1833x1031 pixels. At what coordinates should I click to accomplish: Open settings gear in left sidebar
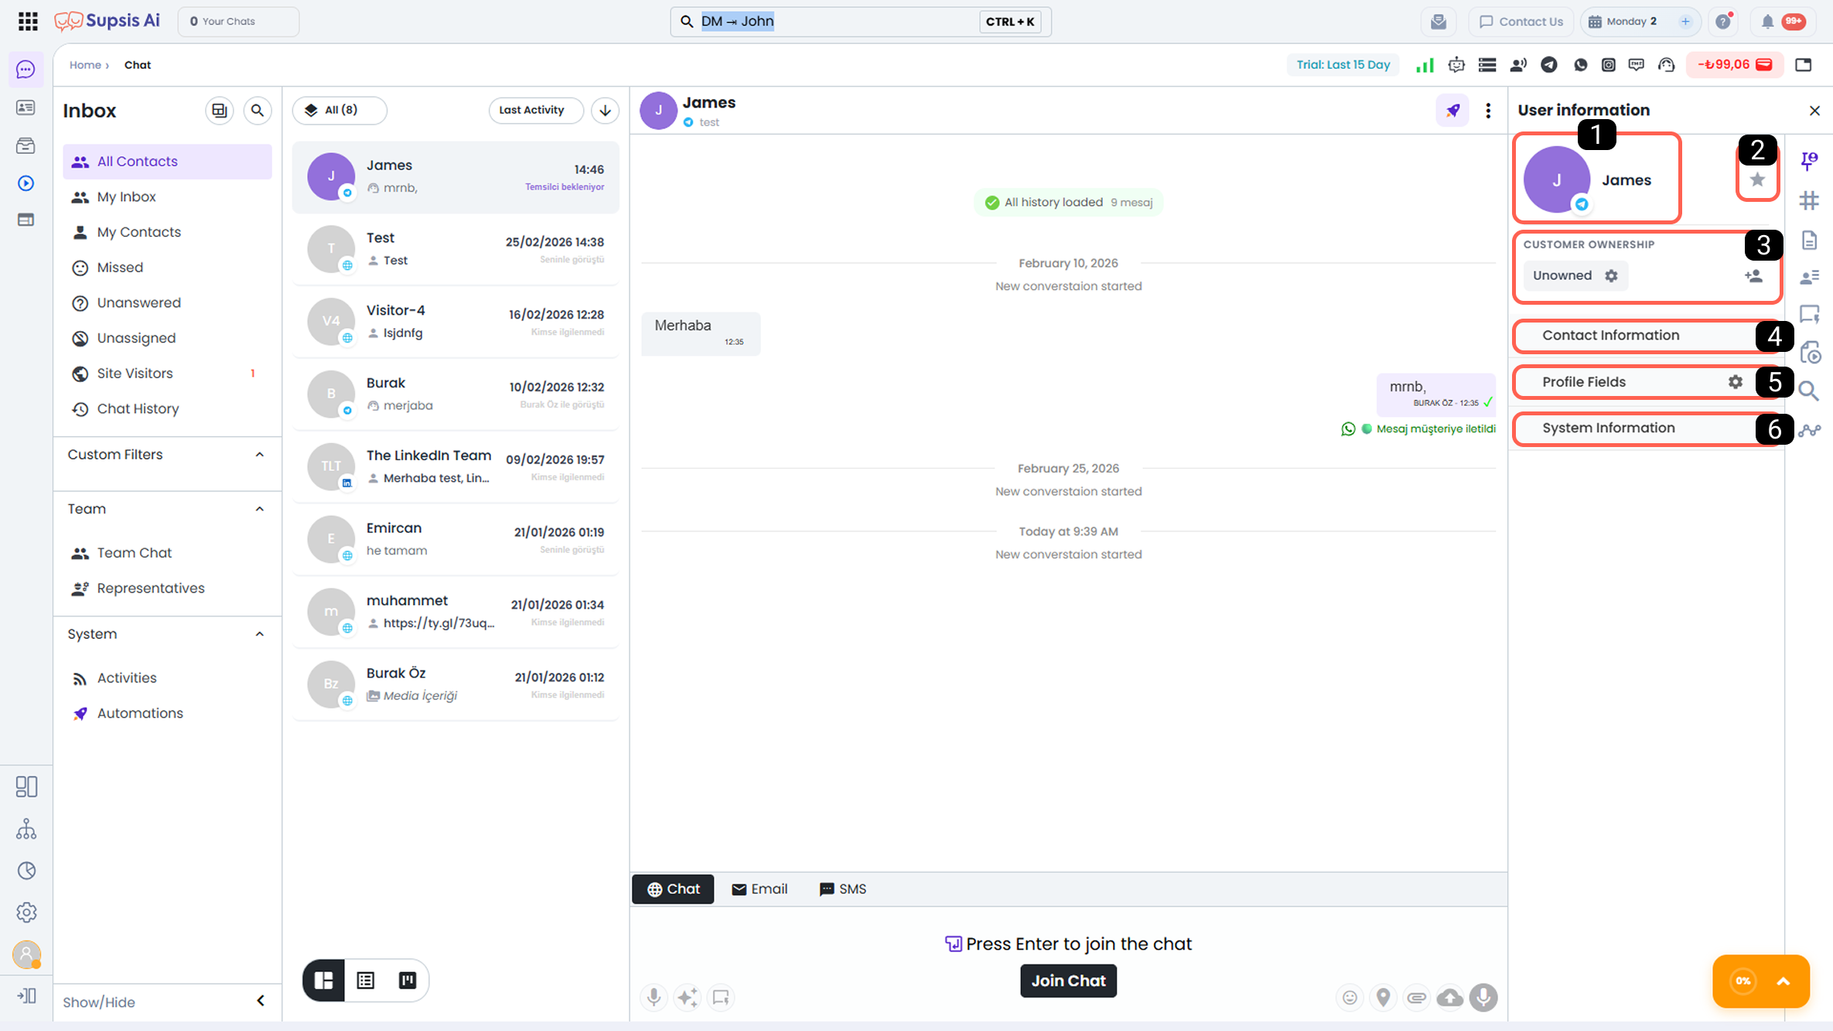tap(26, 913)
